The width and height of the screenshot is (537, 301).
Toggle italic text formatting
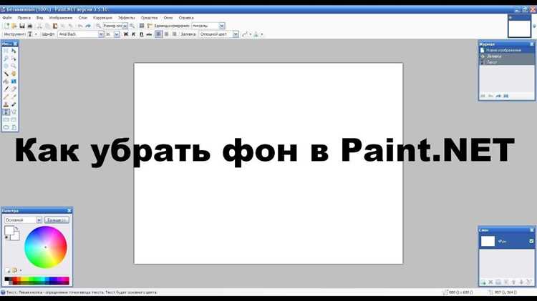(x=134, y=34)
